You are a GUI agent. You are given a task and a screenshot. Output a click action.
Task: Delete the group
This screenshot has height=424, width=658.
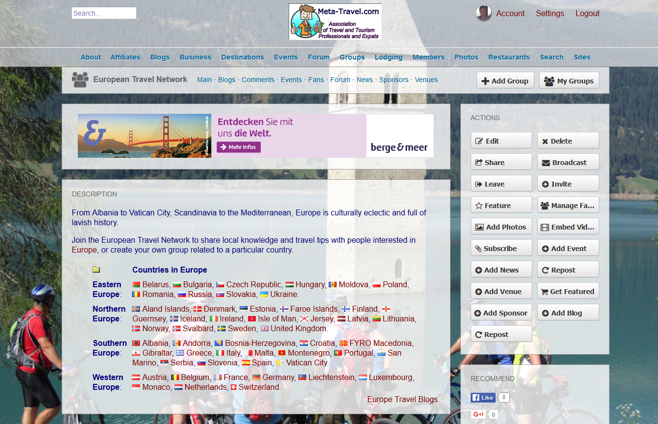pos(568,140)
